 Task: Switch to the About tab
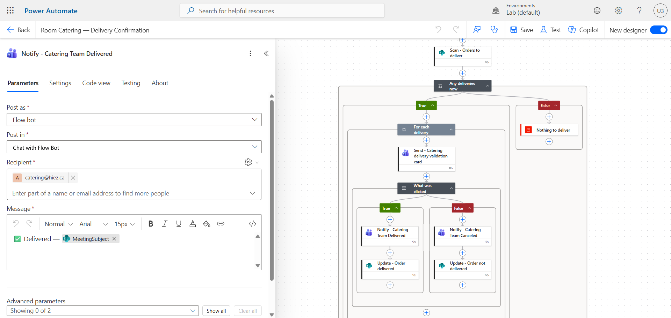pyautogui.click(x=160, y=83)
